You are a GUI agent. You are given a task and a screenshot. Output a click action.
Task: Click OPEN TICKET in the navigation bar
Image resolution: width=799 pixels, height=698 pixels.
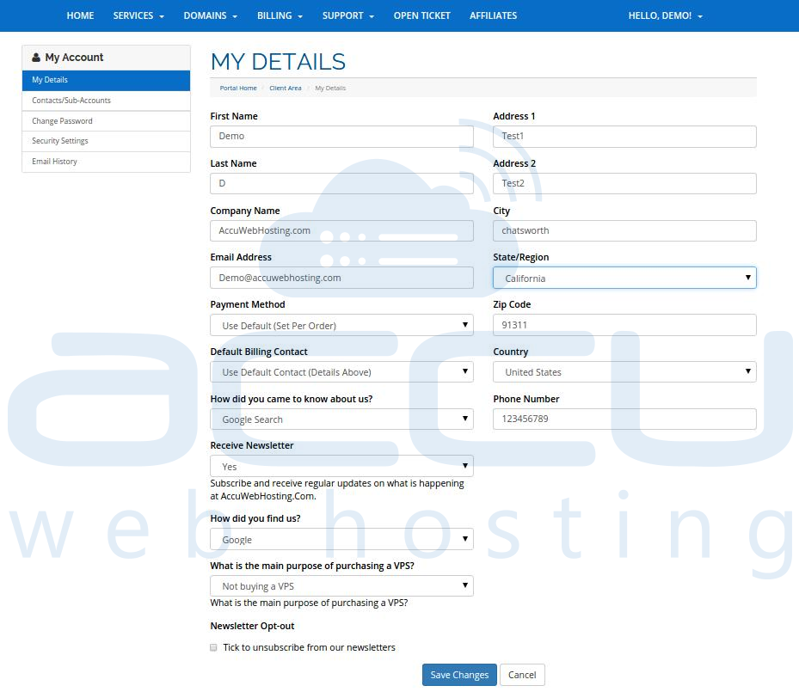coord(422,15)
